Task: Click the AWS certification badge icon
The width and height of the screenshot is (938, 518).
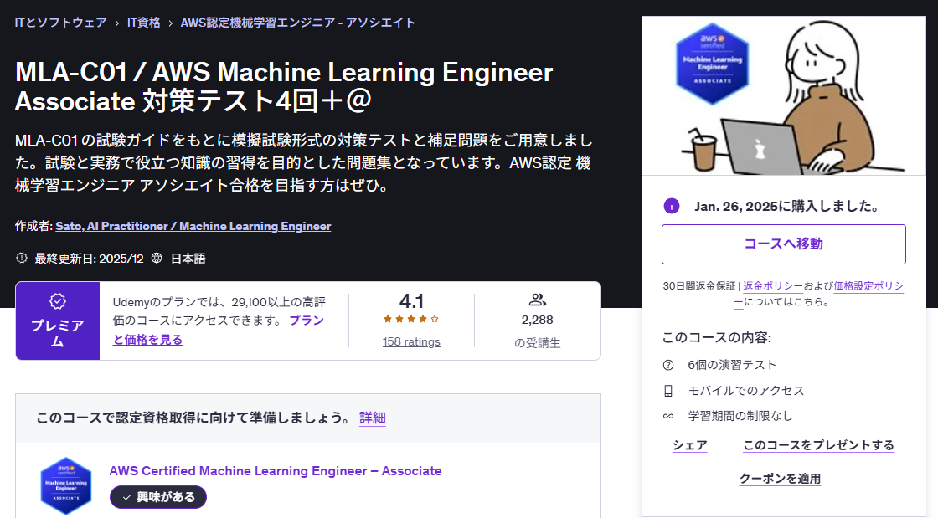Action: point(65,485)
